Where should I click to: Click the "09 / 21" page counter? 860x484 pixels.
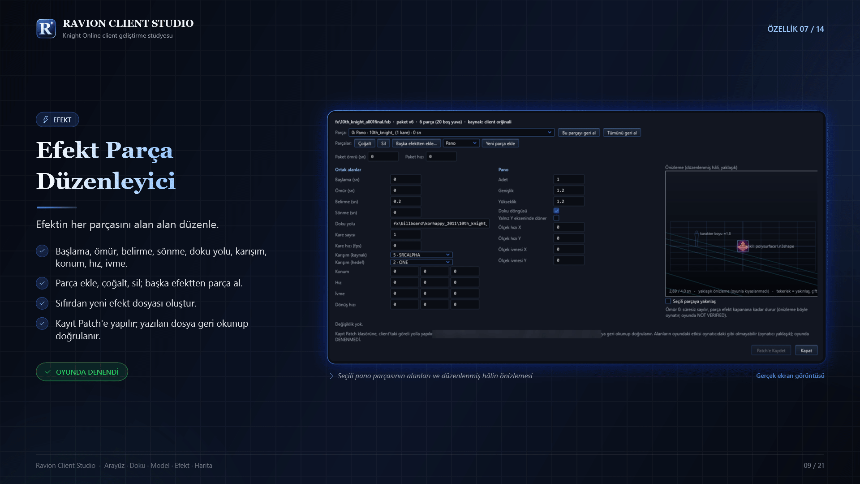pyautogui.click(x=814, y=466)
